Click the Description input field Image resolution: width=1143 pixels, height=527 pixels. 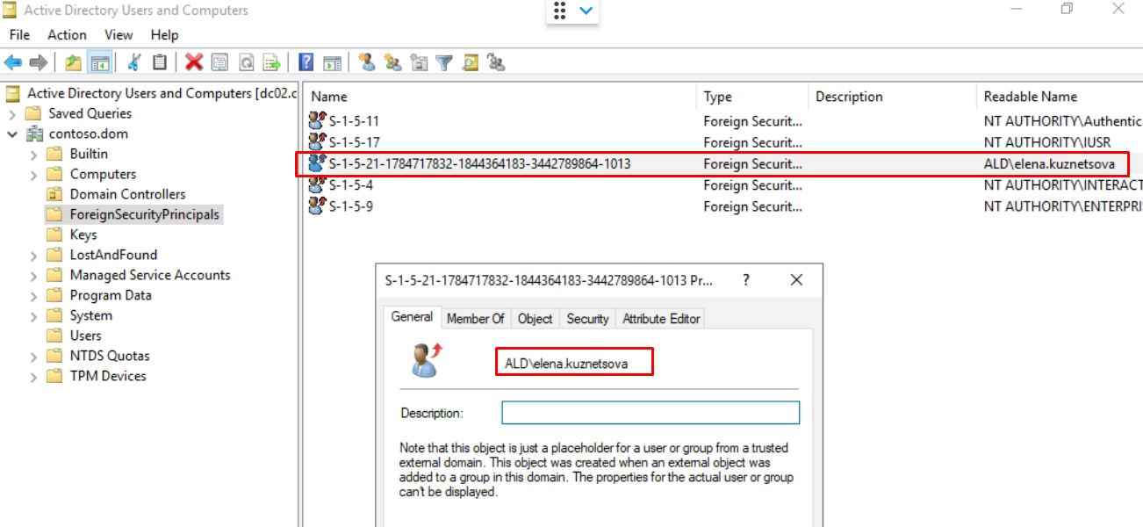pos(651,413)
